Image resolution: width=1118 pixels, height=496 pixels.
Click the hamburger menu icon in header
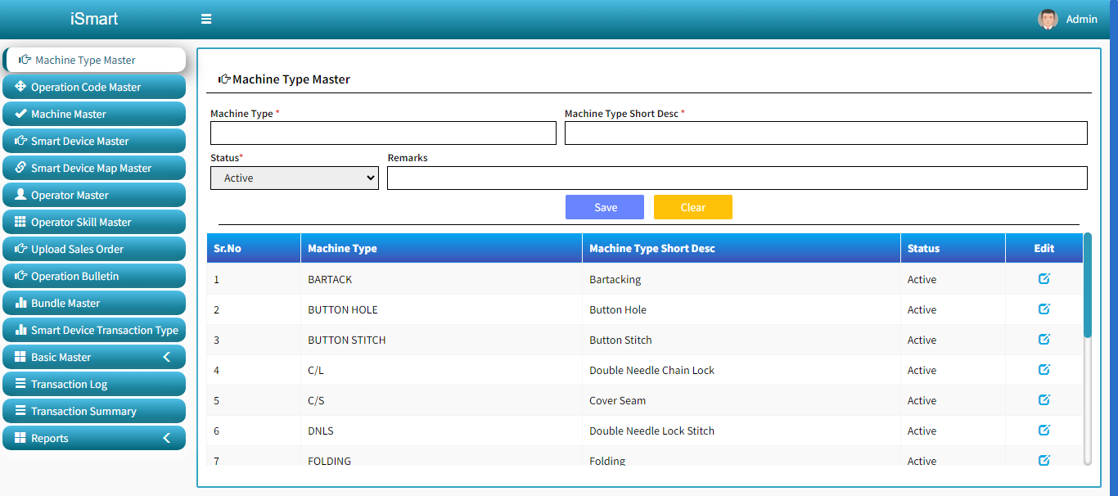[x=206, y=19]
